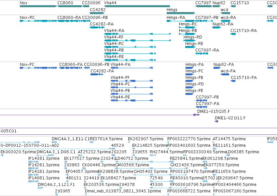Click the DME1-021I11.F feature label
This screenshot has height=196, width=277.
pos(230,118)
